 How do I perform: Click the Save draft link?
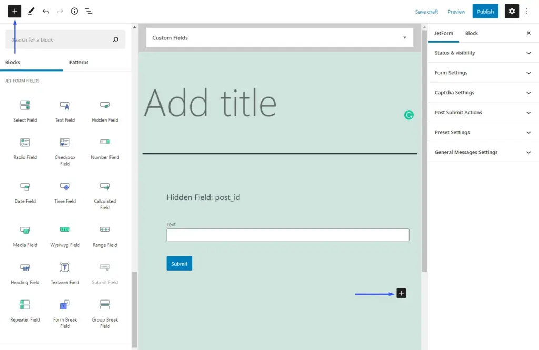(x=426, y=11)
